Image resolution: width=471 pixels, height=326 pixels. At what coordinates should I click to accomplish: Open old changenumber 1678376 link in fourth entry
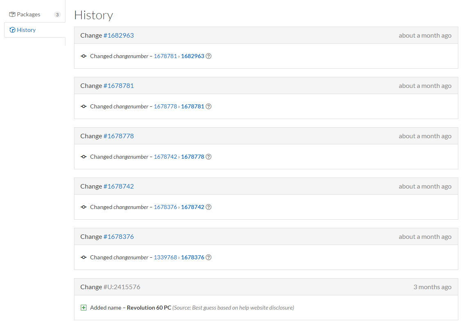165,207
